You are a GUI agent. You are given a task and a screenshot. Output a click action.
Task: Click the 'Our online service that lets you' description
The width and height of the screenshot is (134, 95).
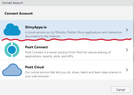[73, 74]
